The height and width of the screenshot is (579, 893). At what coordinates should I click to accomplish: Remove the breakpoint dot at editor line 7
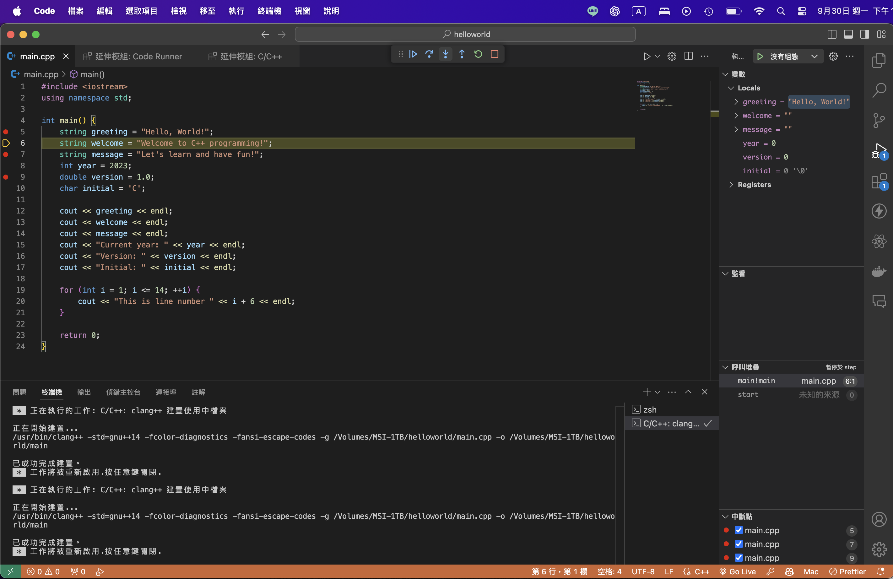(x=6, y=154)
